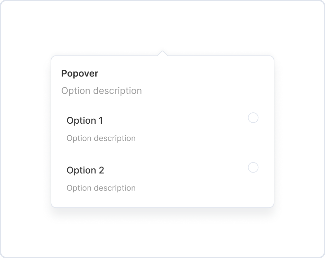Pick the last option's title in popover

coord(85,170)
